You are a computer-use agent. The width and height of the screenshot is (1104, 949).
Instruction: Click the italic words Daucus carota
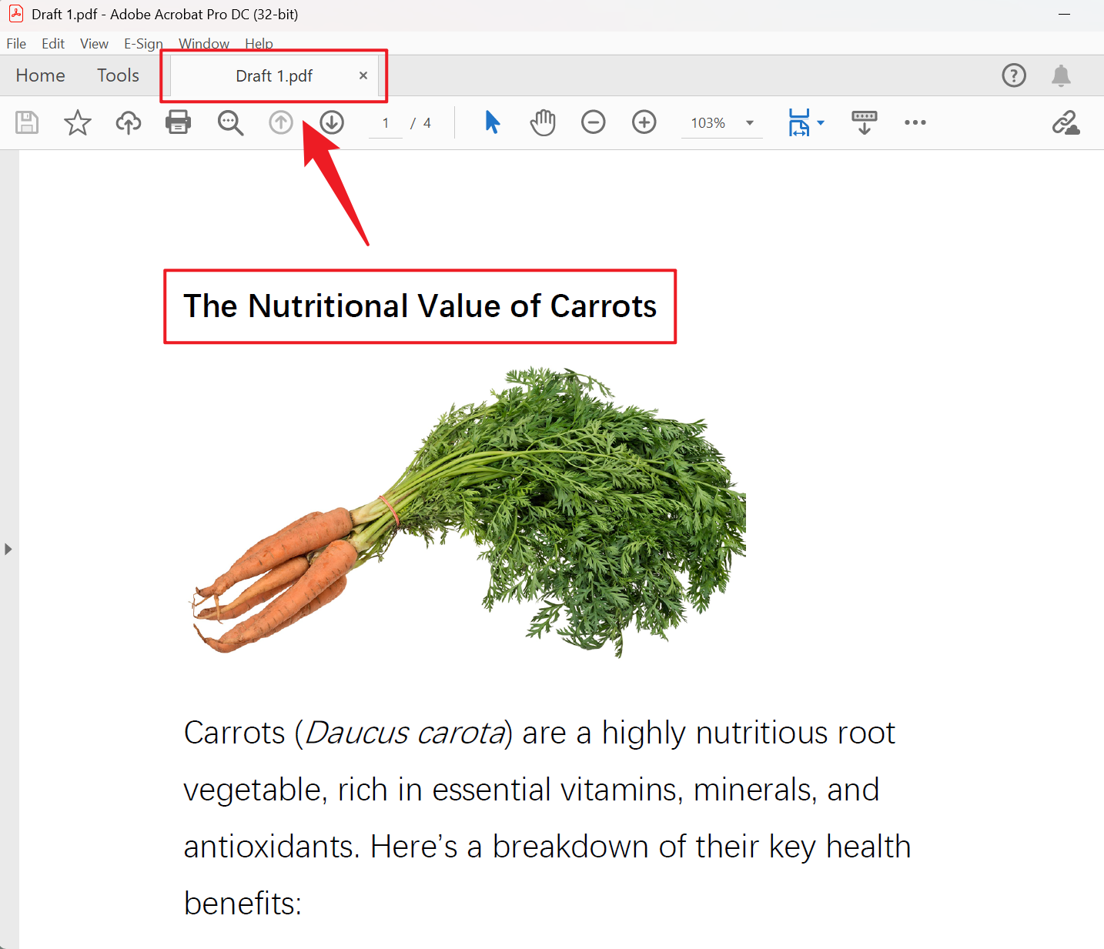pyautogui.click(x=405, y=733)
